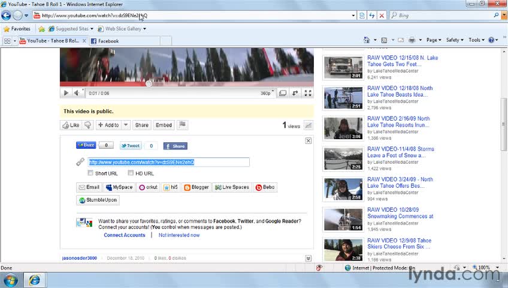The image size is (508, 288).
Task: Open jasonosder3000 uploader link
Action: (x=79, y=258)
